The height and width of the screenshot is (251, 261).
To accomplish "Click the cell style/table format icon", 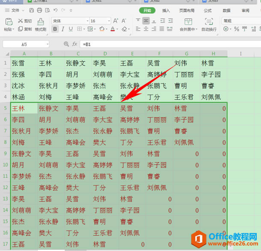I will [x=90, y=29].
